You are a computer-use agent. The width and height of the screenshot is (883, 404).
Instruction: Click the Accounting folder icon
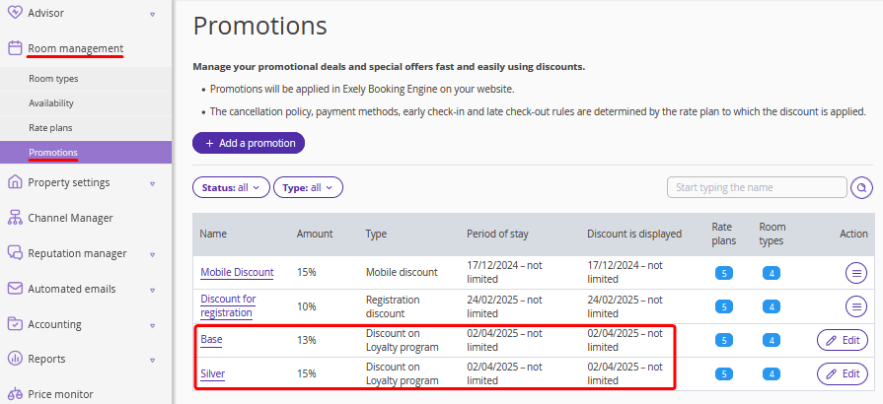15,324
